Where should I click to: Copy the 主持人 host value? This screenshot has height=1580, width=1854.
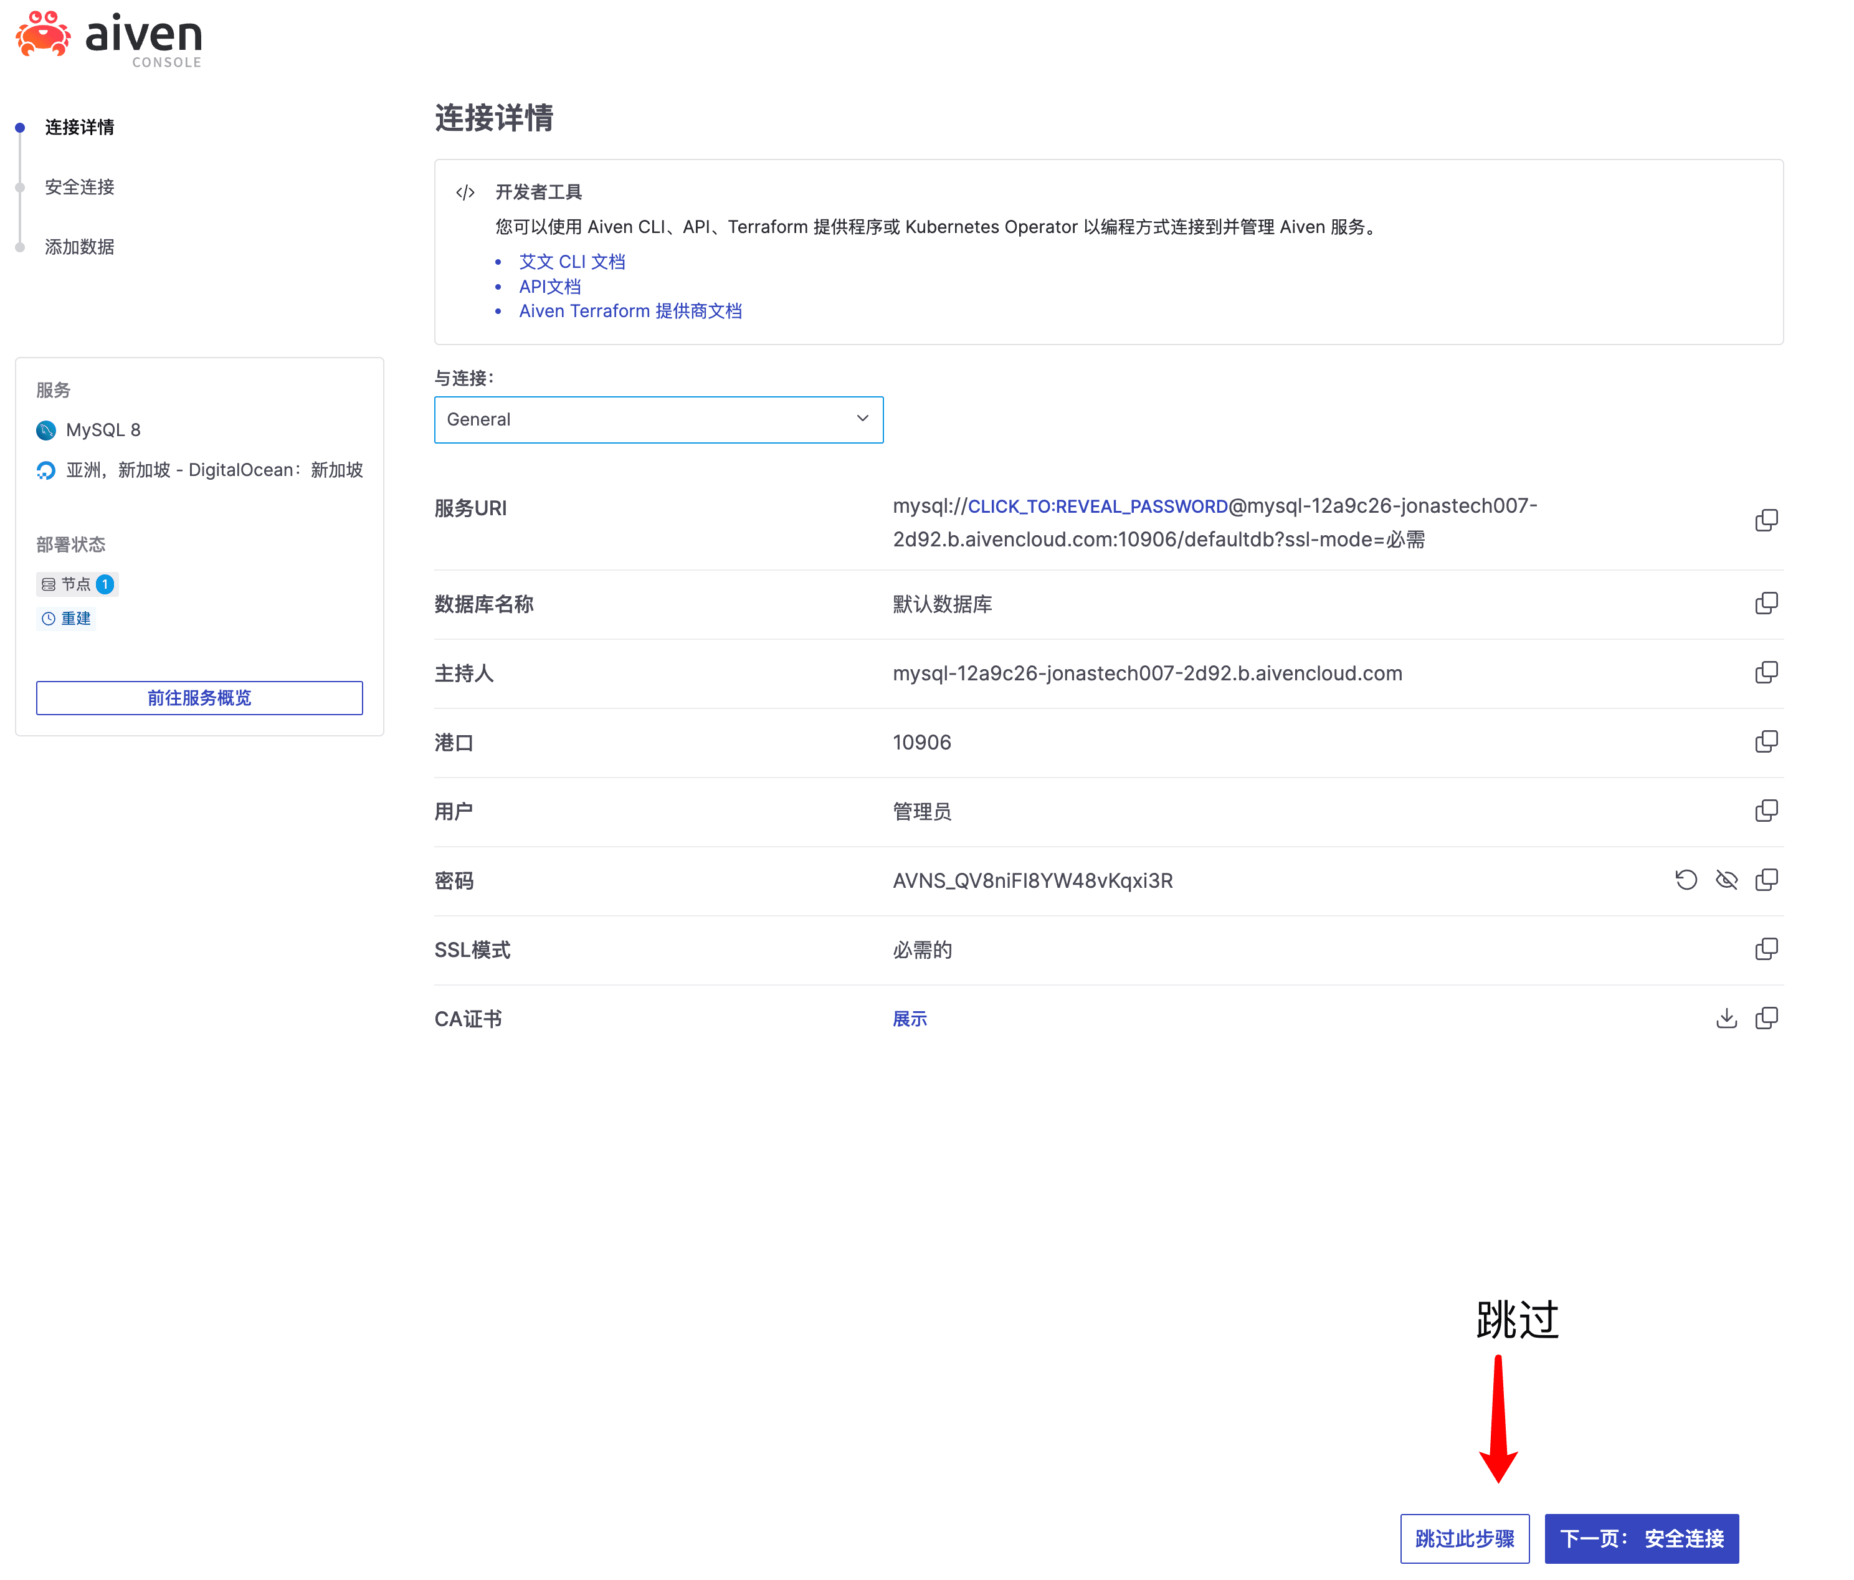[x=1766, y=673]
